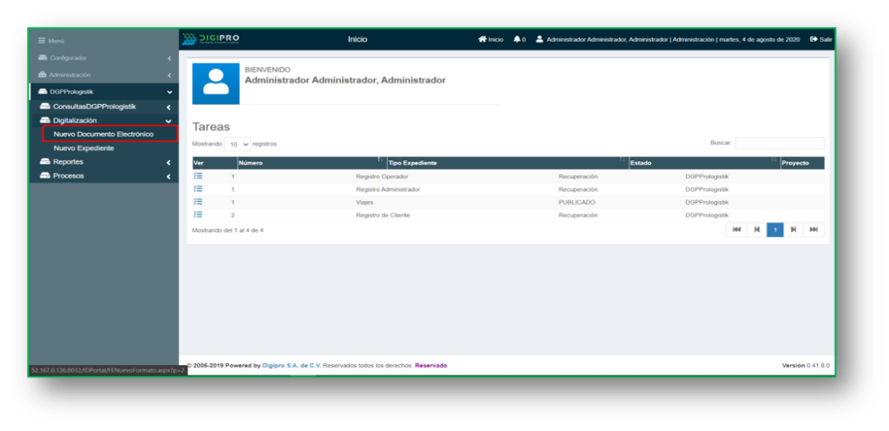This screenshot has height=431, width=889.
Task: Click inside the Buscar search field
Action: click(779, 143)
